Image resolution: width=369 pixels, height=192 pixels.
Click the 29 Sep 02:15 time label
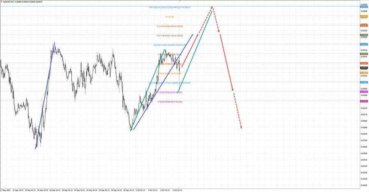pos(67,190)
